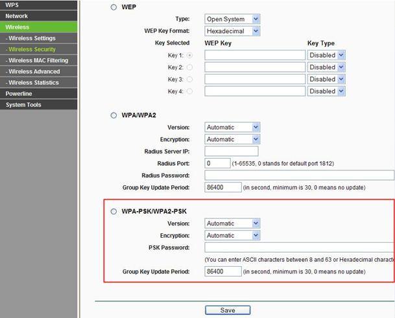Open the System Tools menu item

38,105
